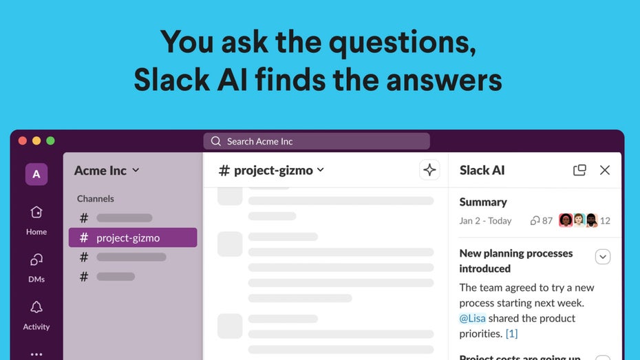
Task: Click the participant avatars in the summary
Action: pos(578,221)
